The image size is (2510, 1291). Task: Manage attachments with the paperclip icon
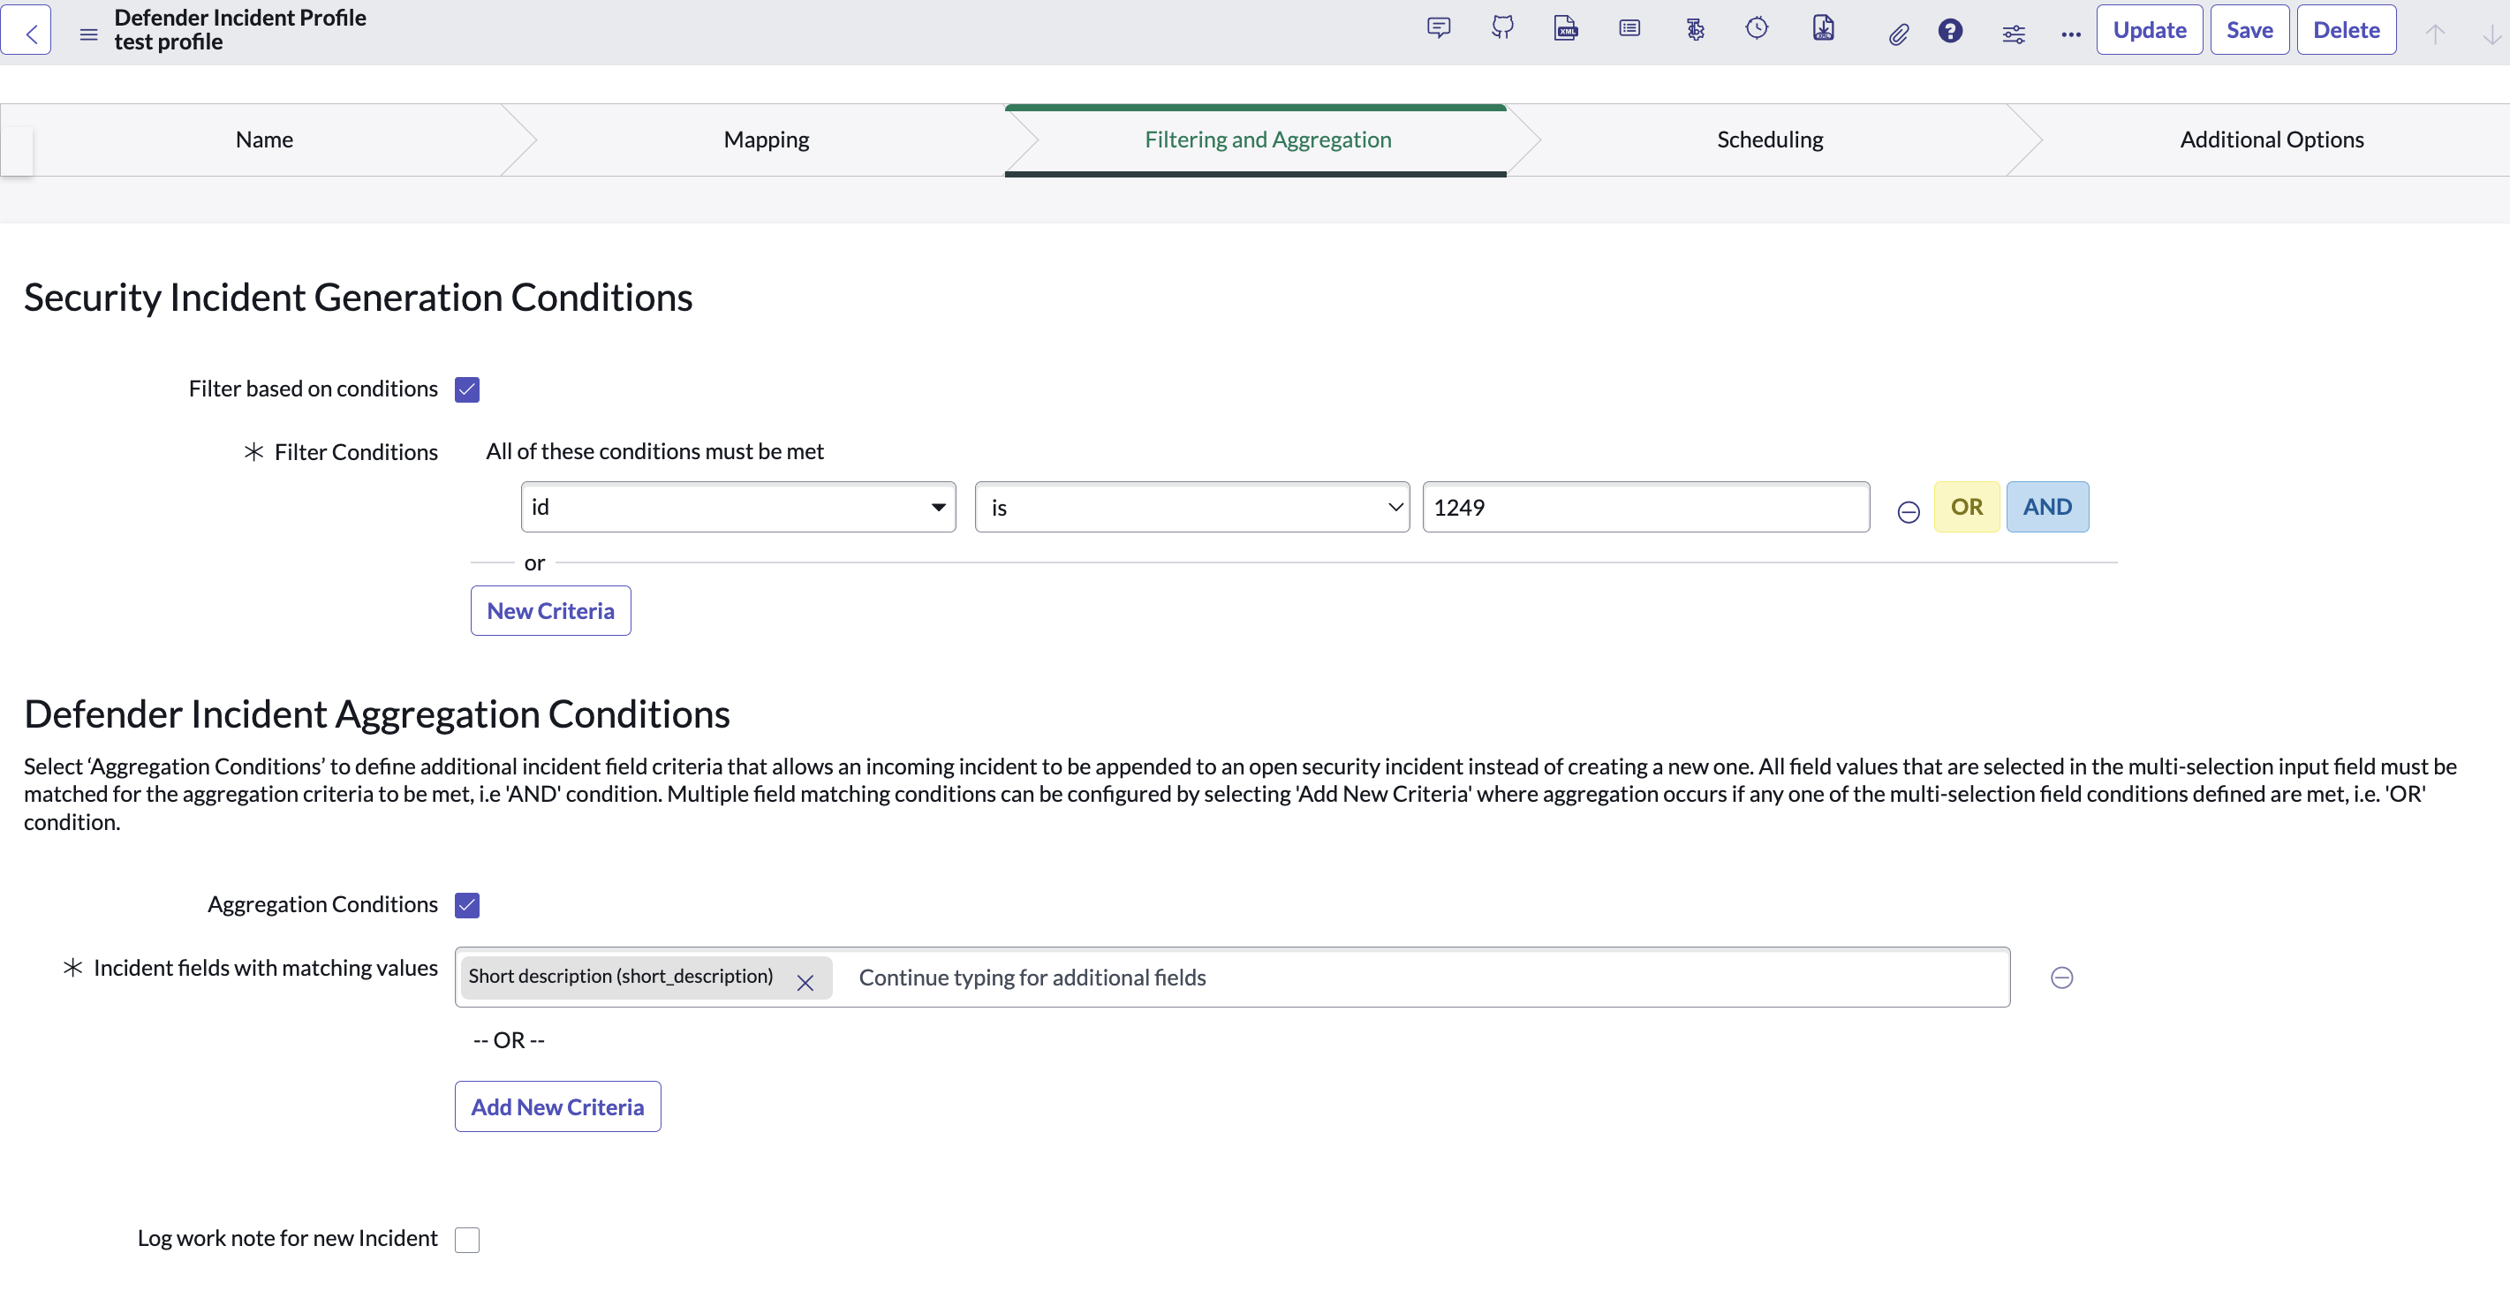click(x=1898, y=34)
